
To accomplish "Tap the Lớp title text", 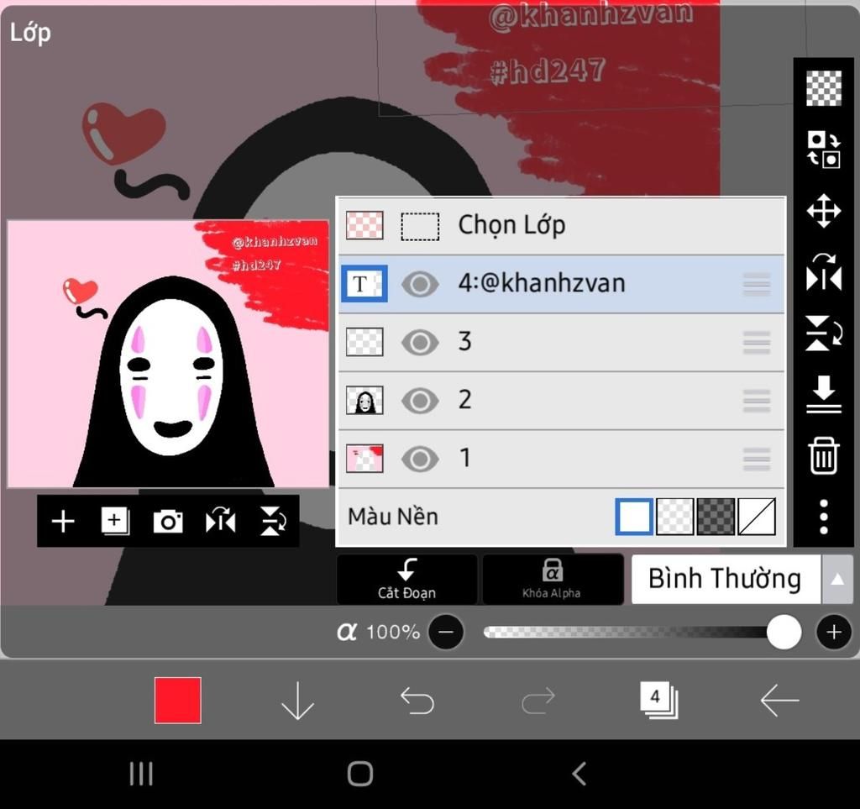I will [31, 33].
